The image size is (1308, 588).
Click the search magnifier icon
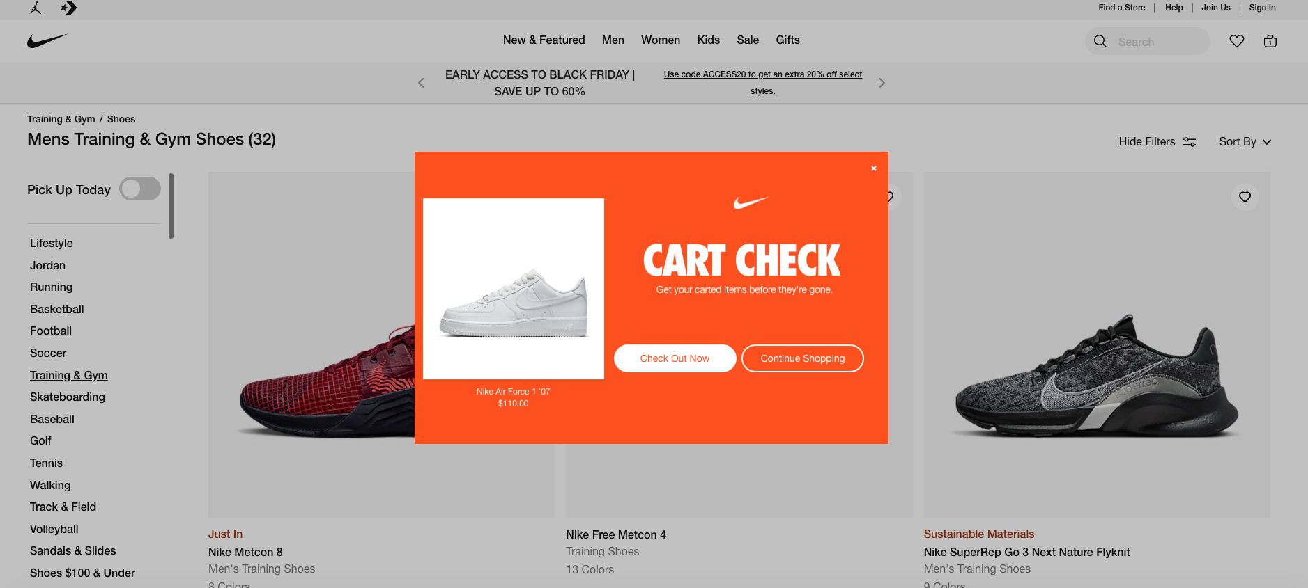[x=1100, y=41]
